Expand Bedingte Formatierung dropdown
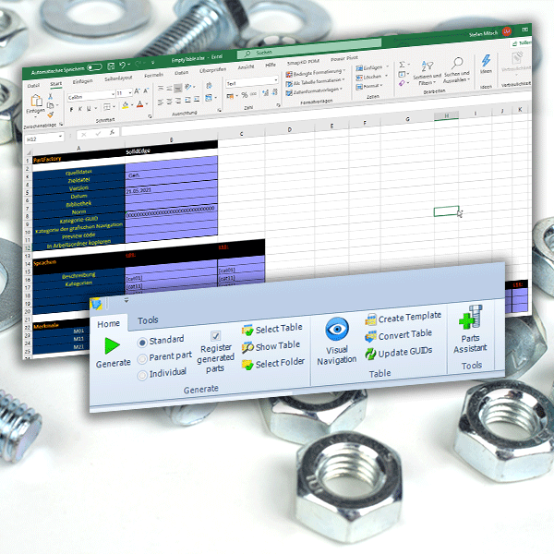The width and height of the screenshot is (554, 554). pos(344,70)
